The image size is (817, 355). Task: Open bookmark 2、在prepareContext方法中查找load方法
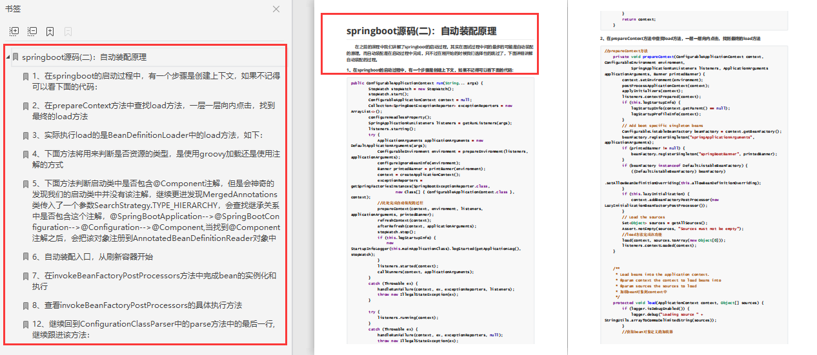pos(153,111)
